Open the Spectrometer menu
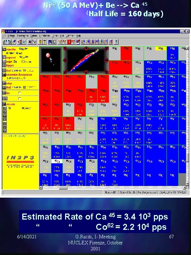The width and height of the screenshot is (191, 255). pyautogui.click(x=23, y=36)
